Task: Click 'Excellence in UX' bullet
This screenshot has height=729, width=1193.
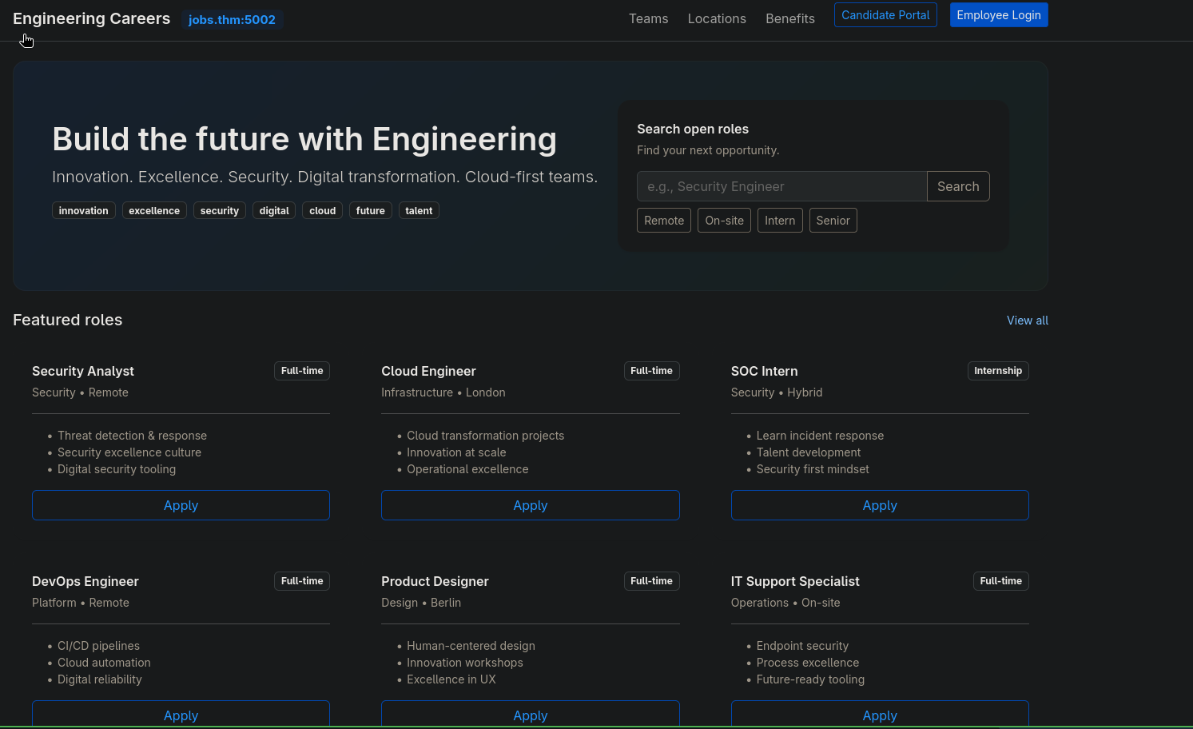Action: point(451,679)
